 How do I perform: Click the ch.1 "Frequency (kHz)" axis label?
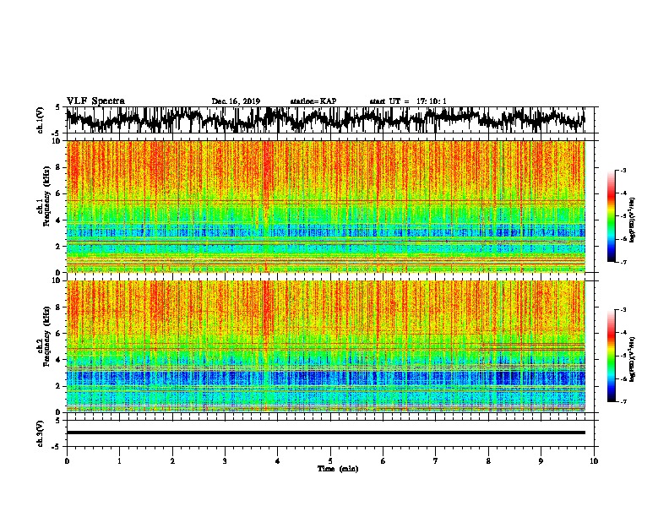(46, 197)
